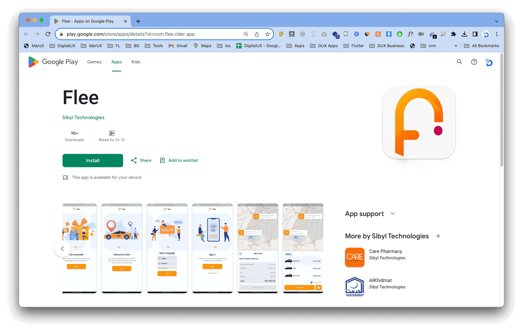This screenshot has width=523, height=332.
Task: Select the Apps tab
Action: pos(116,62)
